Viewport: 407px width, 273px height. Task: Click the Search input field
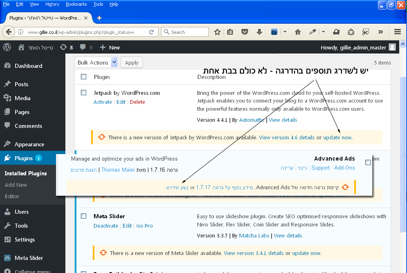(x=185, y=32)
